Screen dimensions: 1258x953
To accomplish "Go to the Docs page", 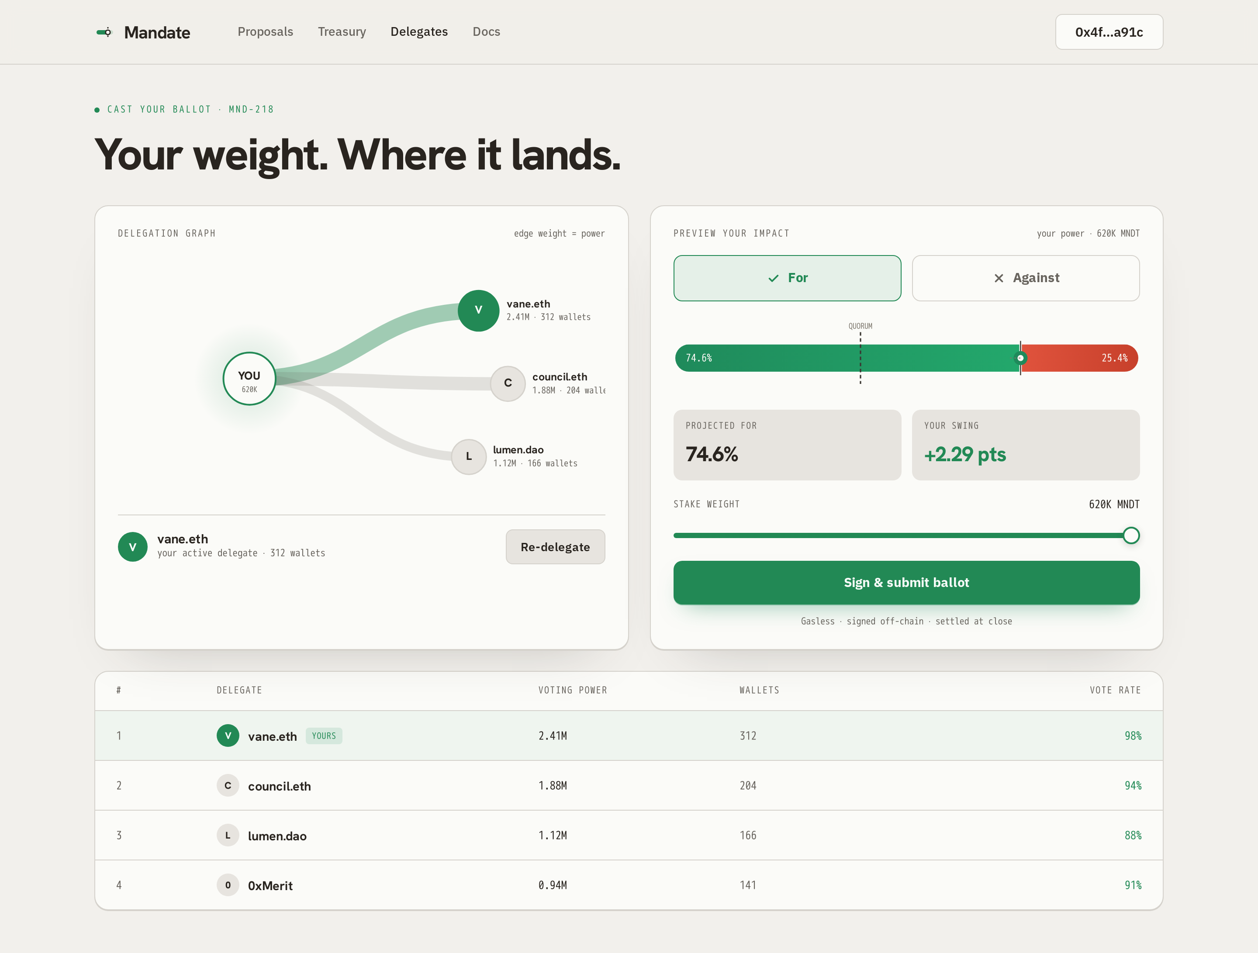I will (x=486, y=32).
